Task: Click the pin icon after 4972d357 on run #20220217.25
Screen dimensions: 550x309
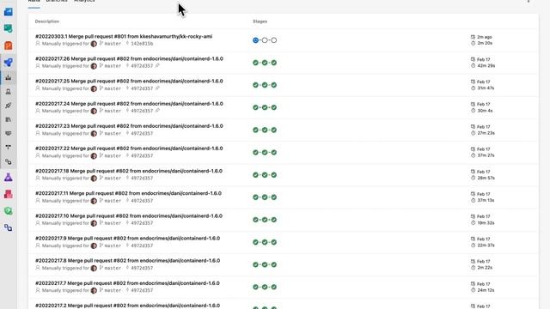Action: [157, 88]
